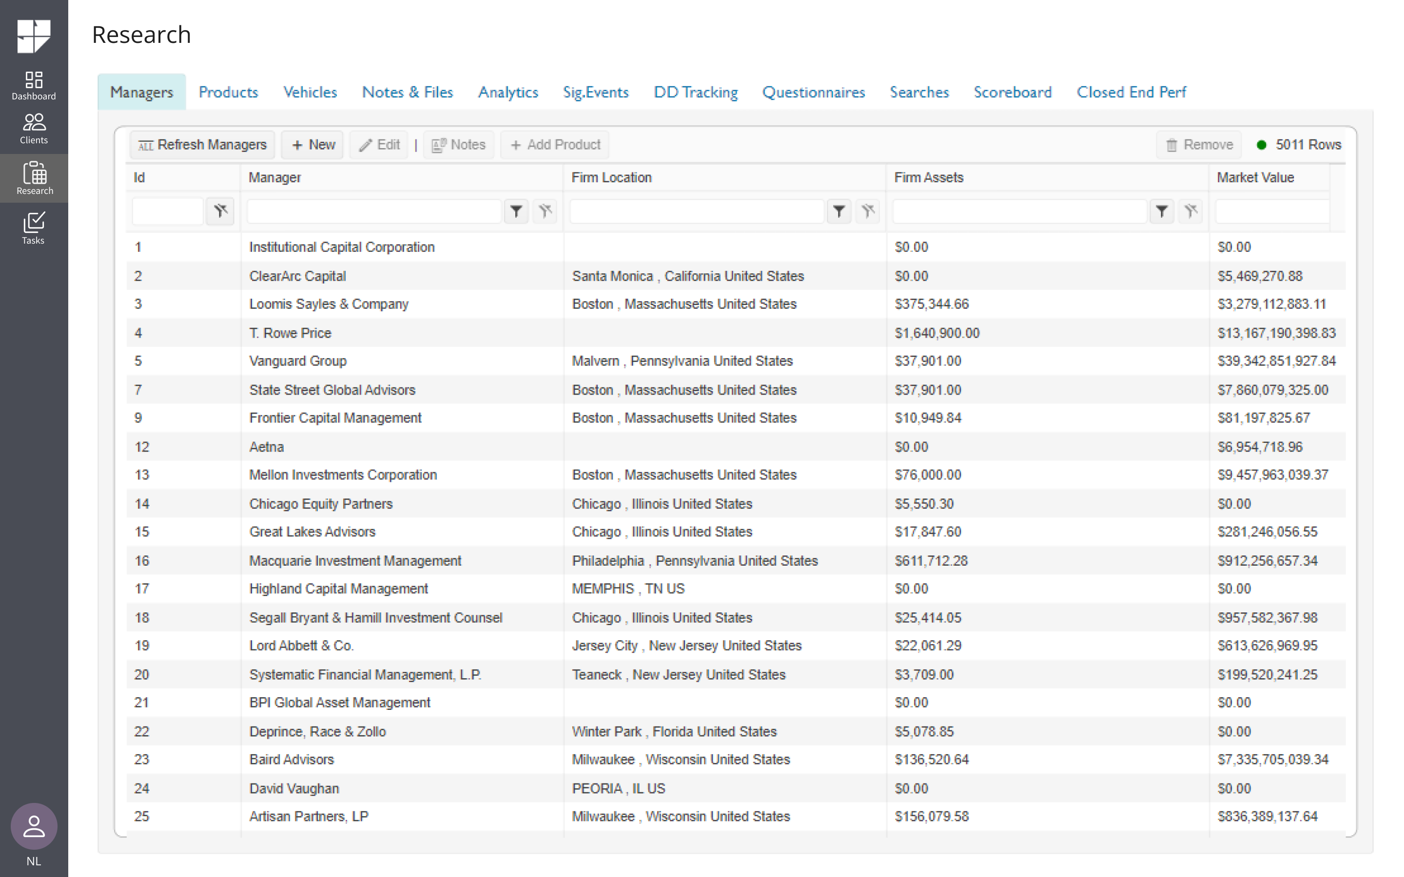Open the Sig.Events tab
Image resolution: width=1404 pixels, height=877 pixels.
tap(596, 92)
